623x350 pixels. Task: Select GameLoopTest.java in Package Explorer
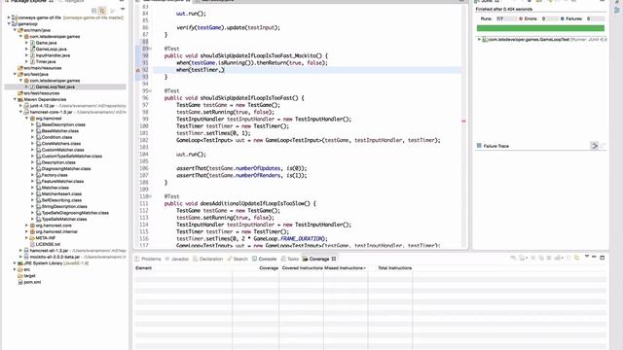[x=55, y=87]
